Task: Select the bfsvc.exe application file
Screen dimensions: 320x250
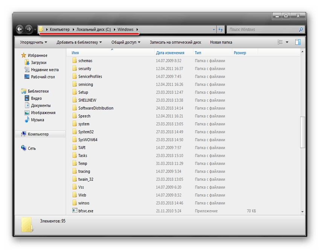Action: coord(85,211)
